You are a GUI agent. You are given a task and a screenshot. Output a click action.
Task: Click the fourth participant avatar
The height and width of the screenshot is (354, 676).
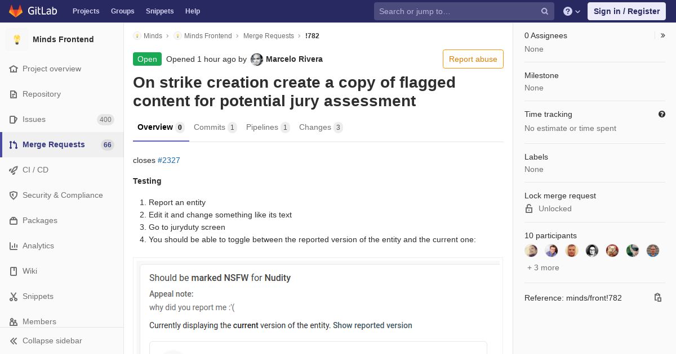pos(592,251)
